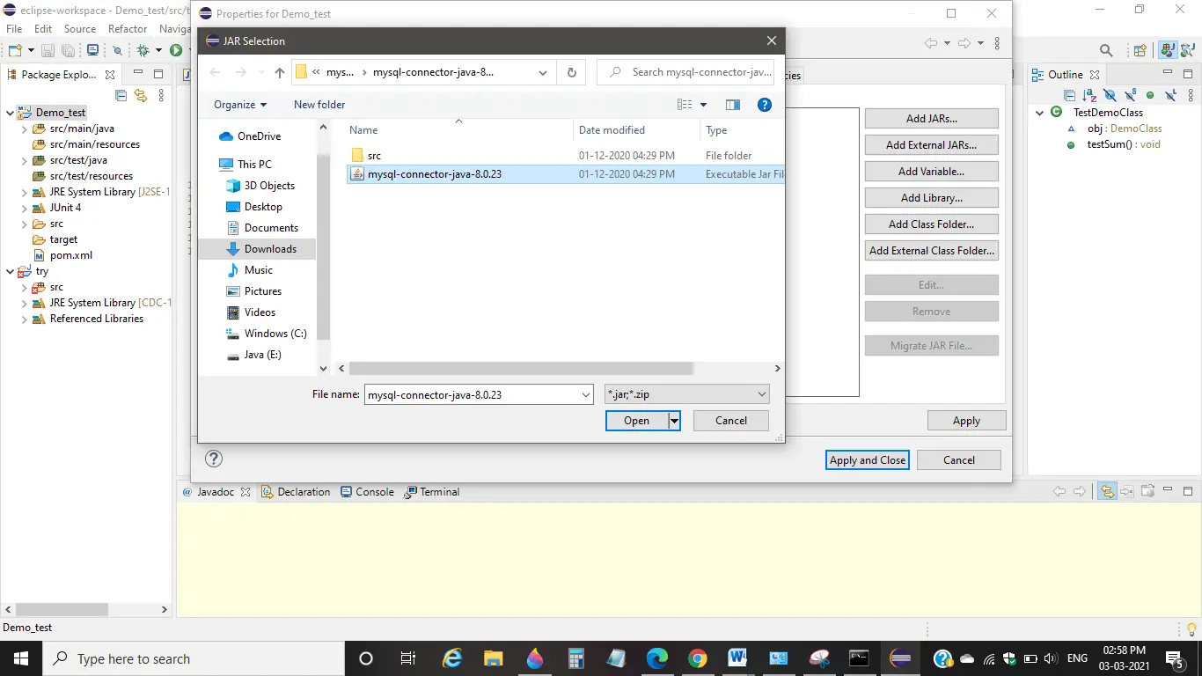Click the Preview pane icon in file dialog
The width and height of the screenshot is (1202, 676).
tap(733, 105)
